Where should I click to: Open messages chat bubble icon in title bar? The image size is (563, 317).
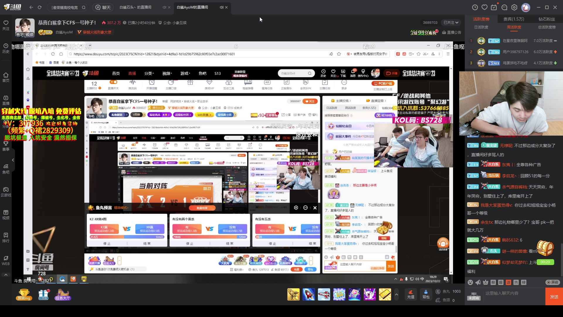click(504, 7)
